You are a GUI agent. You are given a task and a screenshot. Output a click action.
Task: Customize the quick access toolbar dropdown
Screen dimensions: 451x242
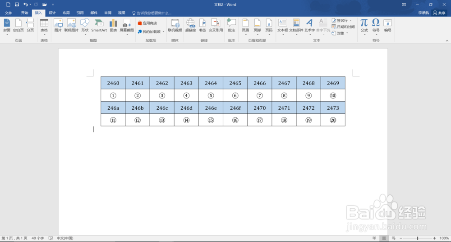click(53, 4)
